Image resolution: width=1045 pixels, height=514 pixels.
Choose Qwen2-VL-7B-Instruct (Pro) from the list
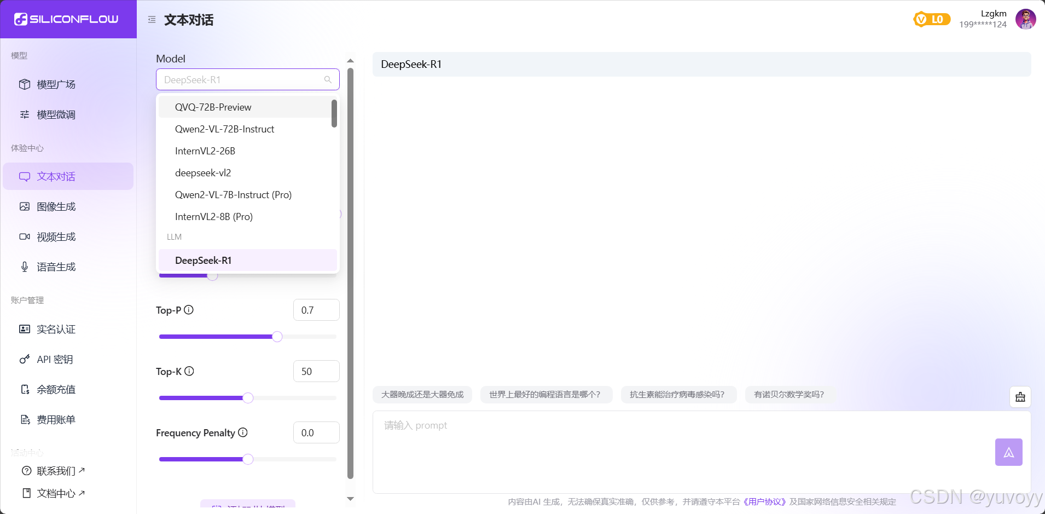pyautogui.click(x=248, y=194)
